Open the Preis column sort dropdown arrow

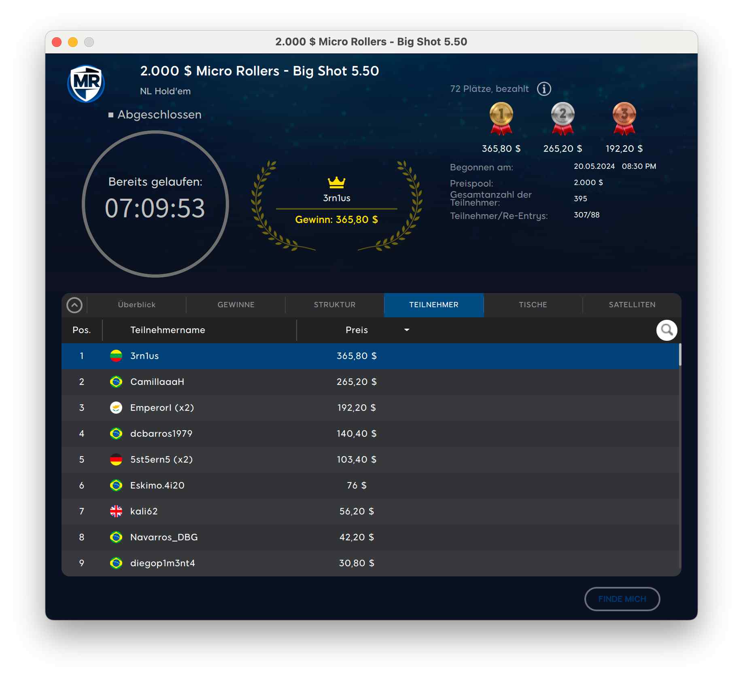click(407, 330)
